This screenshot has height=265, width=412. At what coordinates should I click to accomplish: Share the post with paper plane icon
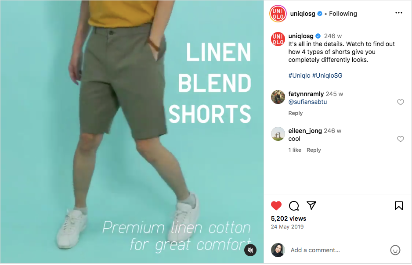[311, 205]
